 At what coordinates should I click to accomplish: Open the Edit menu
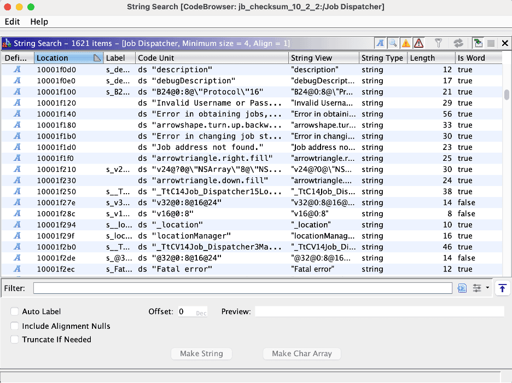(x=12, y=22)
